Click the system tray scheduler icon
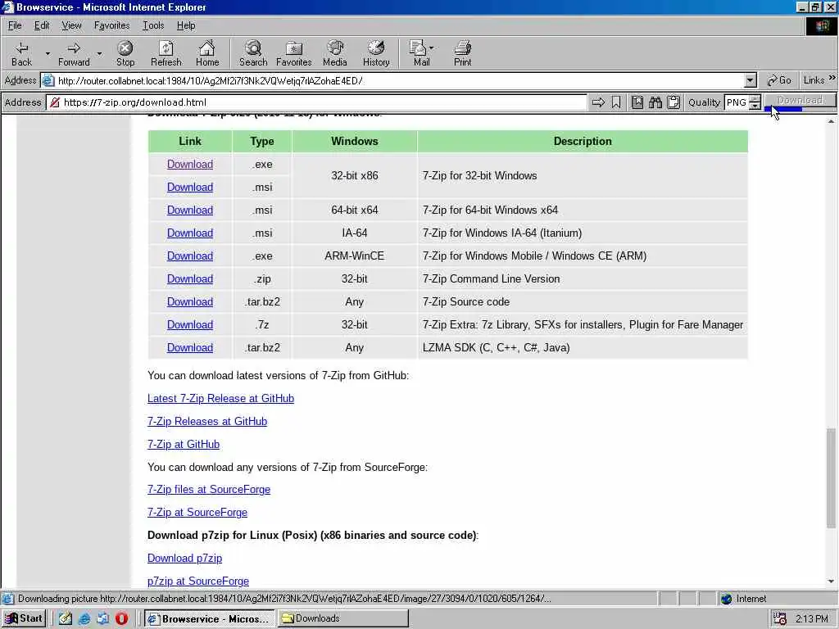 781,618
